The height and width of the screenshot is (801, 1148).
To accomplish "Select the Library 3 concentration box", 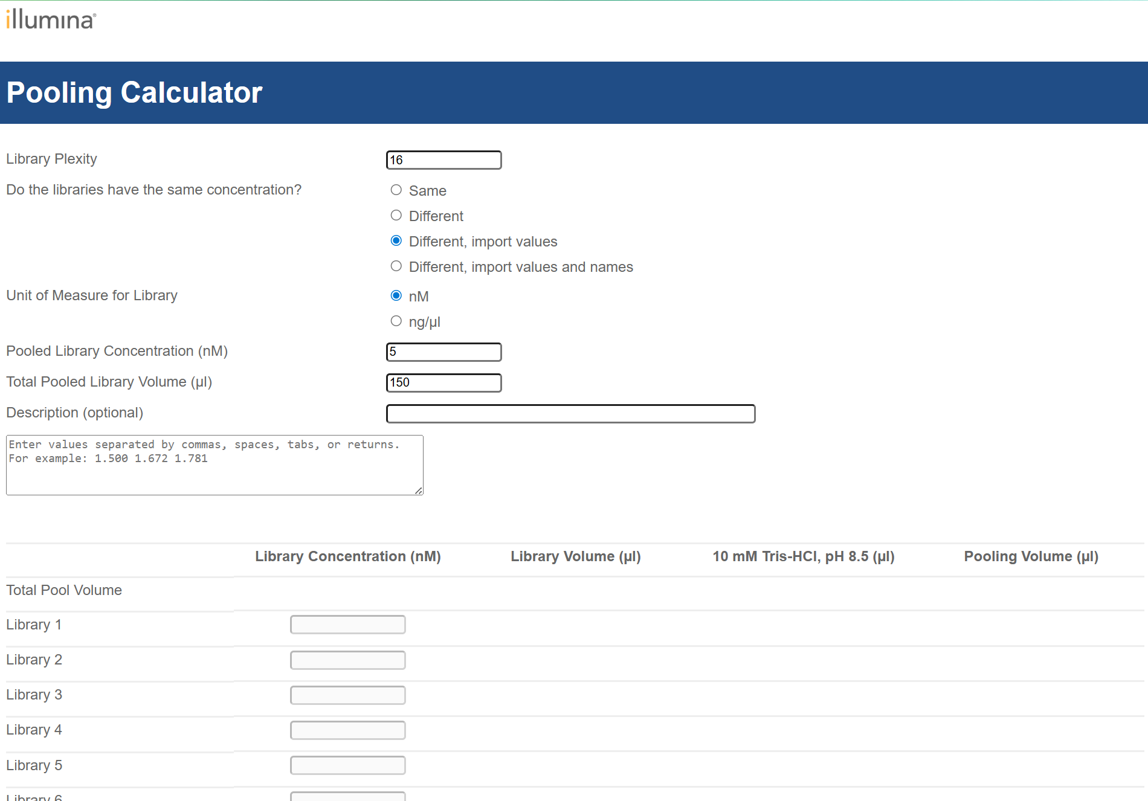I will [x=347, y=695].
